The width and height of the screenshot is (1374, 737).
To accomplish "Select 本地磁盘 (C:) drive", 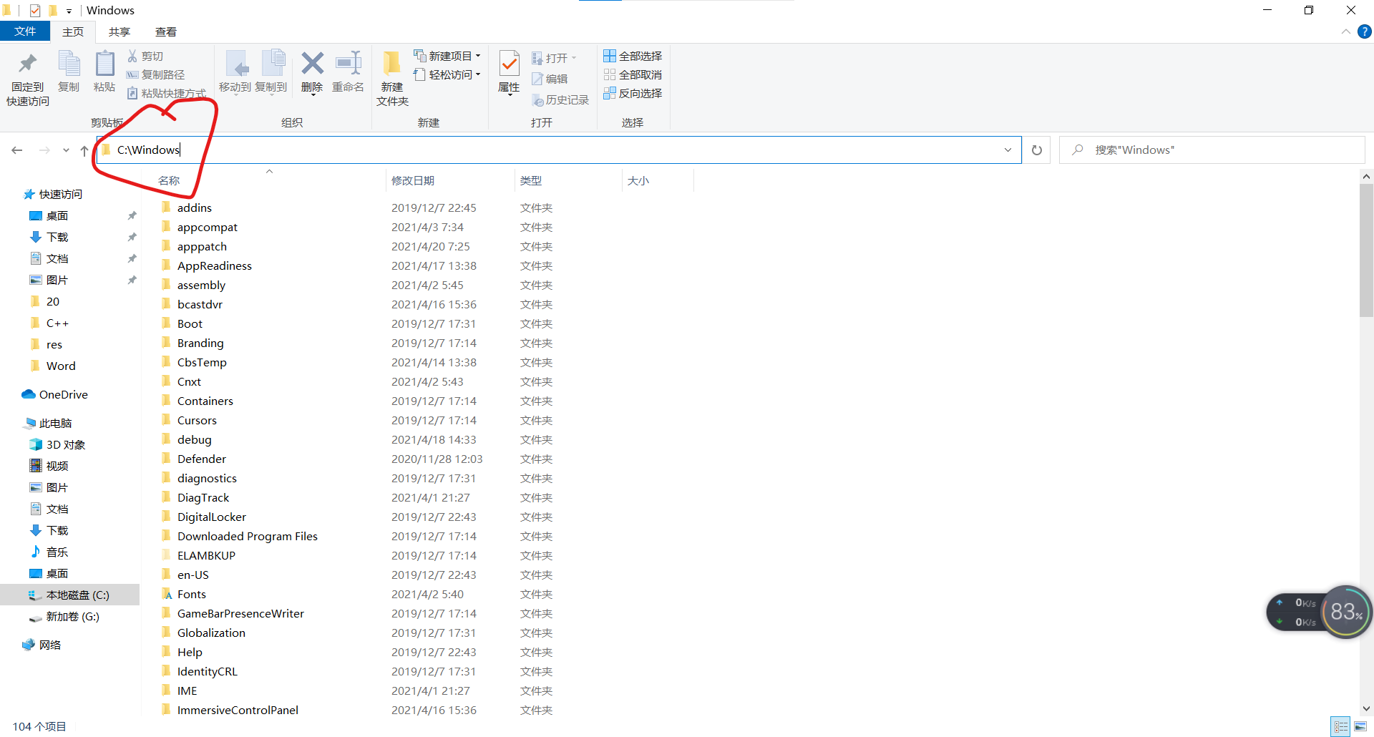I will [70, 595].
